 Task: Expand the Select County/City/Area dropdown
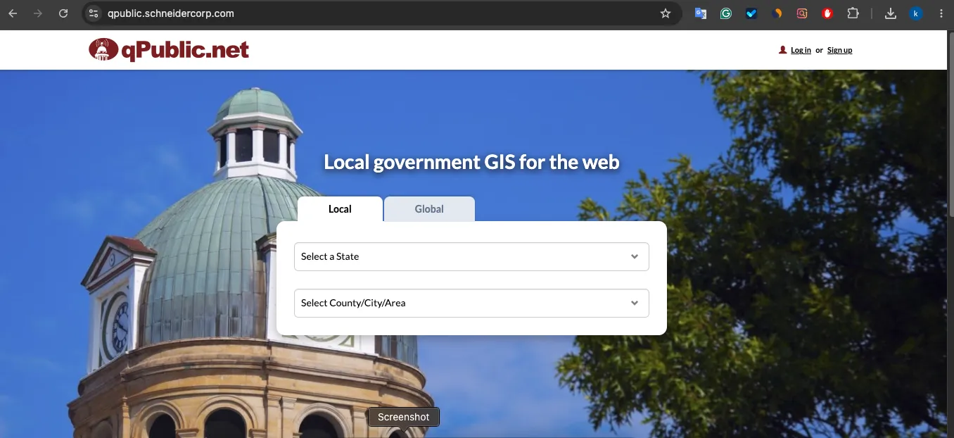[x=471, y=303]
